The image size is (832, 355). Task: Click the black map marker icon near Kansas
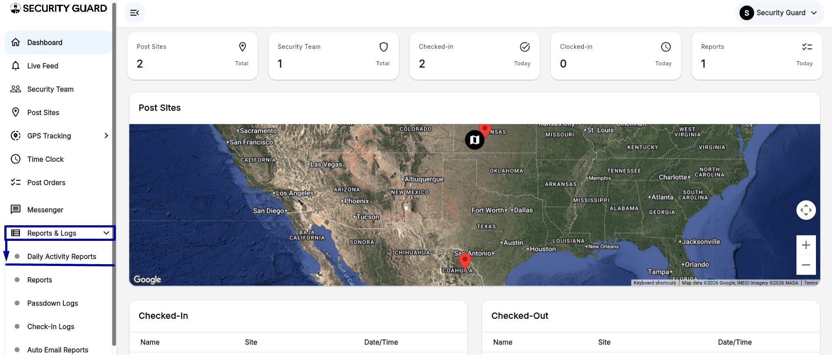click(x=475, y=140)
